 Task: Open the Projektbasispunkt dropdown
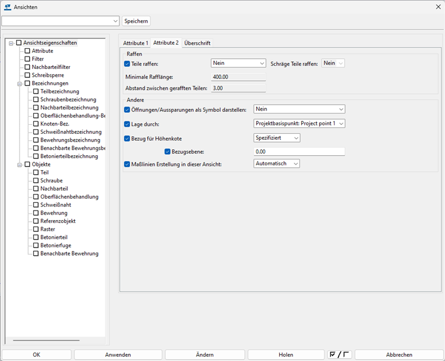(299, 124)
